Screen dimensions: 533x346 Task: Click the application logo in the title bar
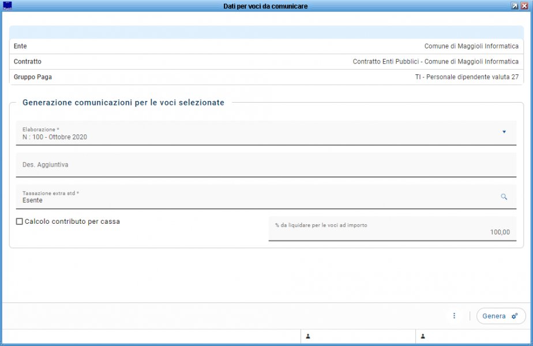[x=7, y=6]
